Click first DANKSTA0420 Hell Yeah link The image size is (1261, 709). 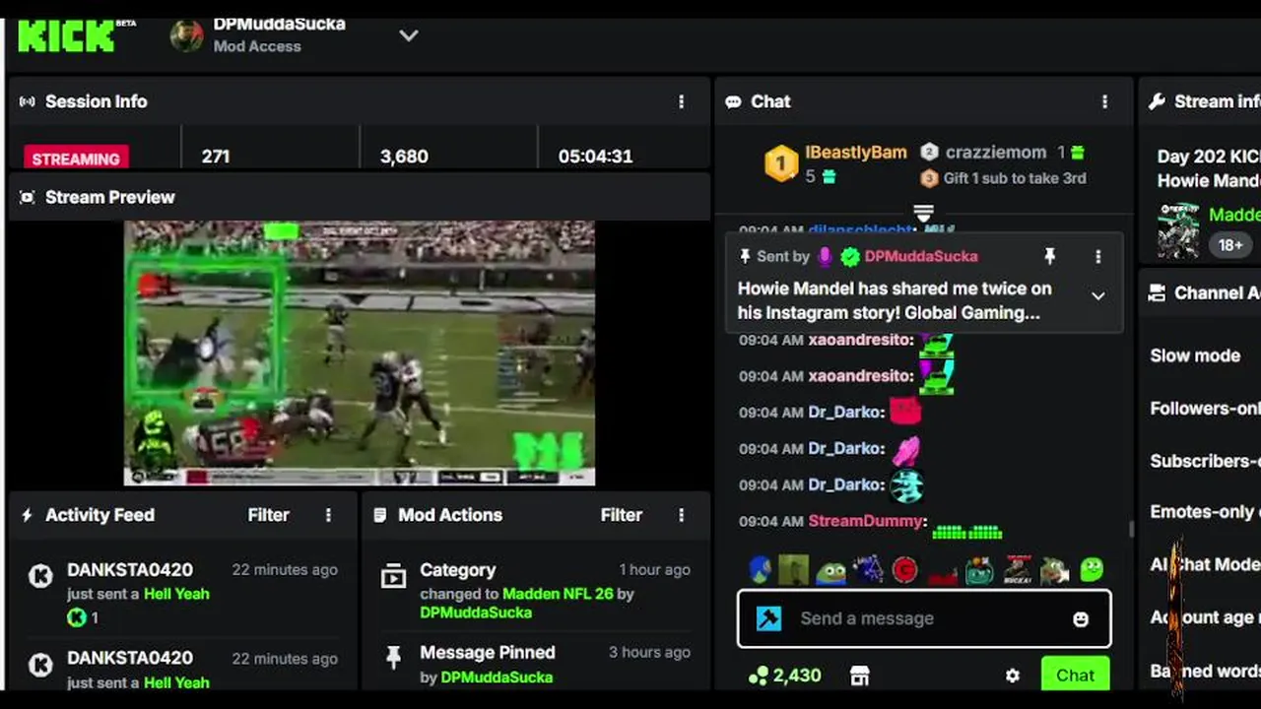[x=176, y=594]
